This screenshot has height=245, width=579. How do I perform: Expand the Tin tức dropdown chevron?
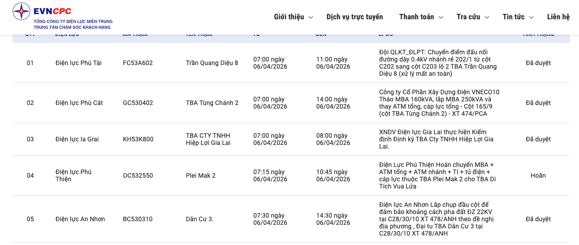click(x=531, y=17)
